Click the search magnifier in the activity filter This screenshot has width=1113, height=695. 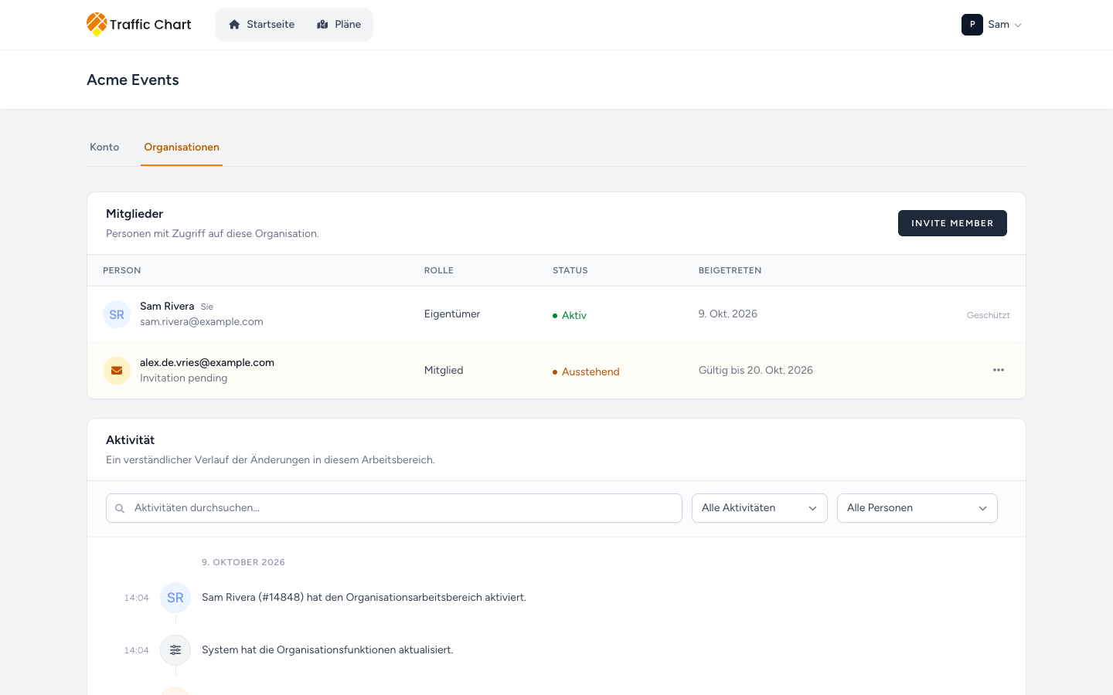(x=120, y=508)
